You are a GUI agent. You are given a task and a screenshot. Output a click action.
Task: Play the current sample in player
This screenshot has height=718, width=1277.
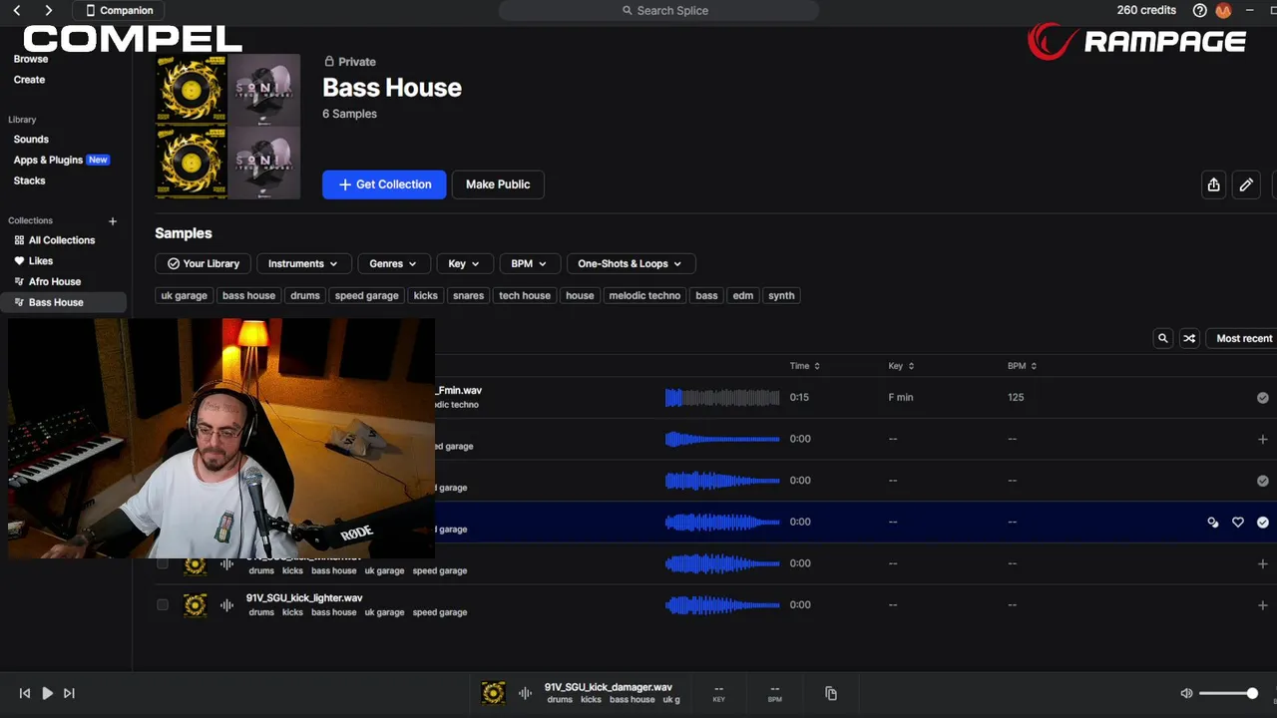click(47, 693)
